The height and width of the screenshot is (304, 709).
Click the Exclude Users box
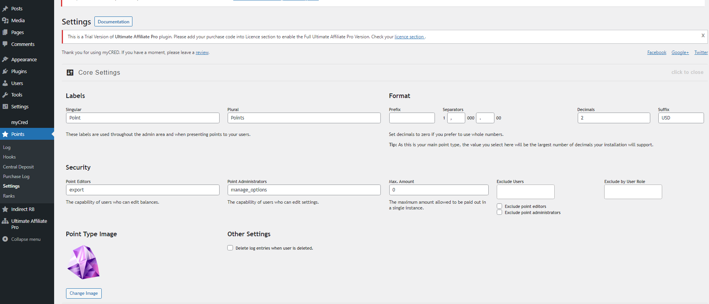pyautogui.click(x=526, y=192)
